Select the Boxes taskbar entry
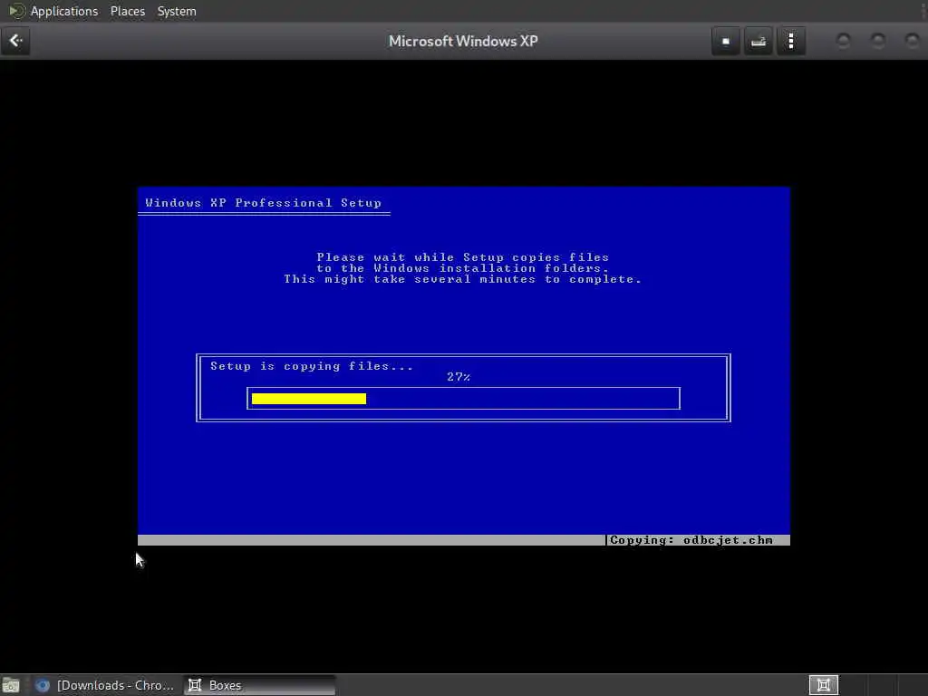The image size is (928, 696). coord(259,685)
